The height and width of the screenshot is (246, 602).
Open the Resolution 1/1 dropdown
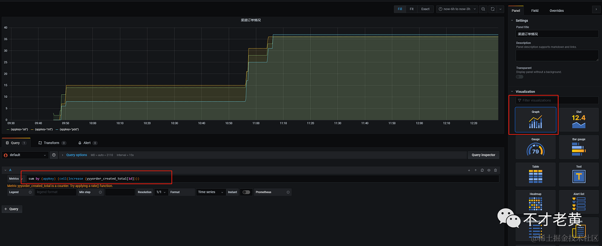[162, 192]
